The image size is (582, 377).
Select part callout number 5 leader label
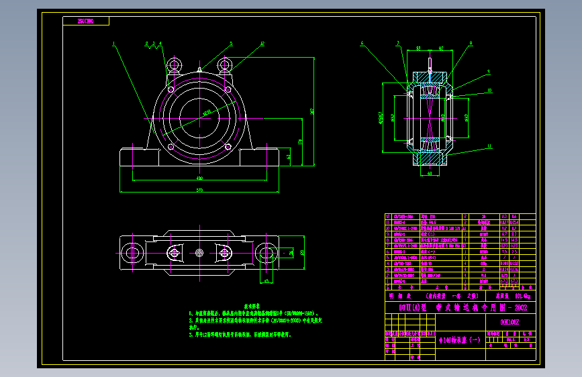(x=231, y=44)
